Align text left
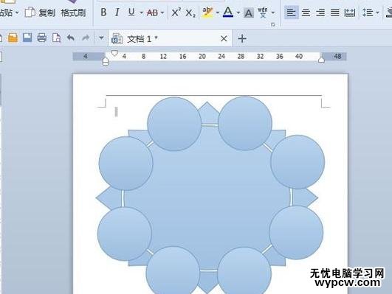392x294 pixels. click(x=292, y=13)
